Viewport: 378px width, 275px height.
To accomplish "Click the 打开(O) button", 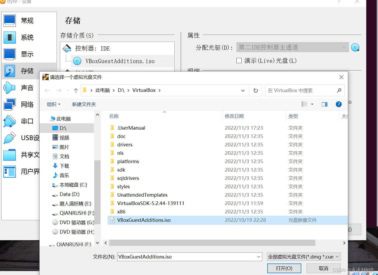I will click(x=284, y=268).
